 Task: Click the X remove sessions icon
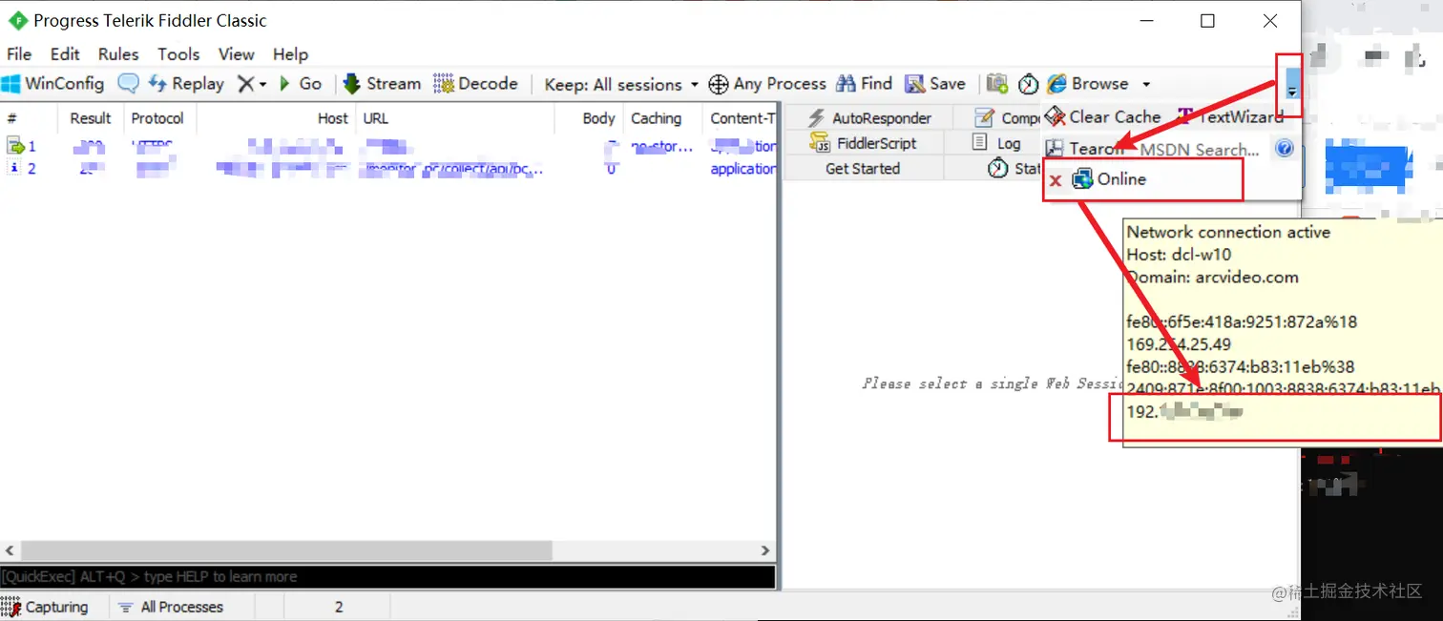tap(245, 84)
